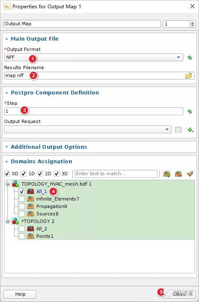Screen dimensions: 199x302
Task: Enable the Propagation9 domain checkbox
Action: pyautogui.click(x=22, y=206)
